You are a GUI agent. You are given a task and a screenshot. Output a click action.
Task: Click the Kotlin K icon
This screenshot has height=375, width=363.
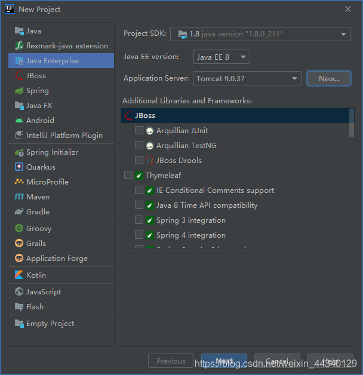point(19,275)
